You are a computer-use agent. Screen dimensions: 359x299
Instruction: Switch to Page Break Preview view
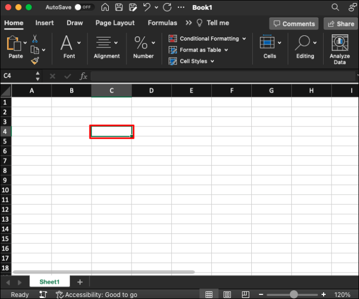[x=245, y=294]
